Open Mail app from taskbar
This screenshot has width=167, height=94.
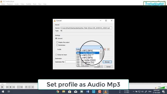tap(76, 92)
